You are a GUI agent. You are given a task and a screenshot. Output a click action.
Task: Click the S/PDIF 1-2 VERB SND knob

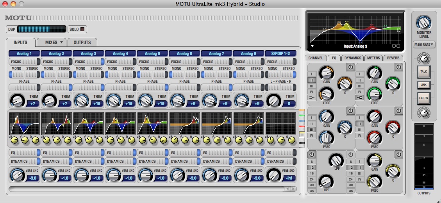tap(274, 175)
